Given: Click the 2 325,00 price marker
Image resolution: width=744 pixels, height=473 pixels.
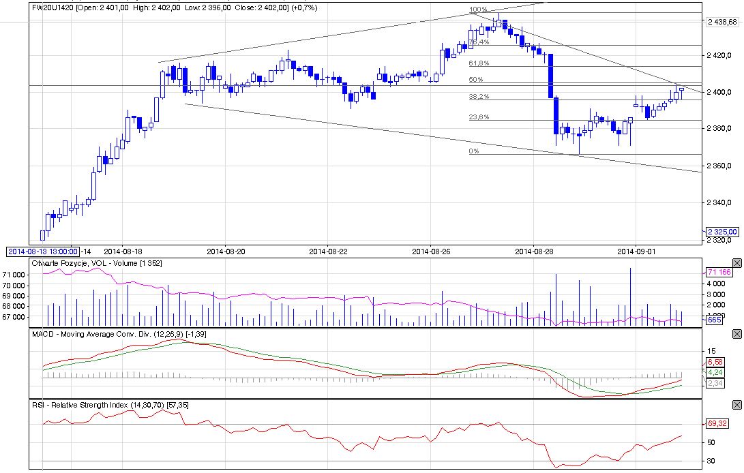Looking at the screenshot, I should click(722, 232).
